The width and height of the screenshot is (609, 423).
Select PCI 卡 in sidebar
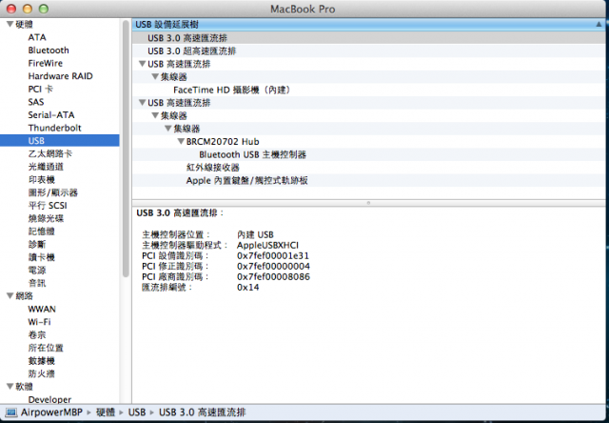pos(40,89)
